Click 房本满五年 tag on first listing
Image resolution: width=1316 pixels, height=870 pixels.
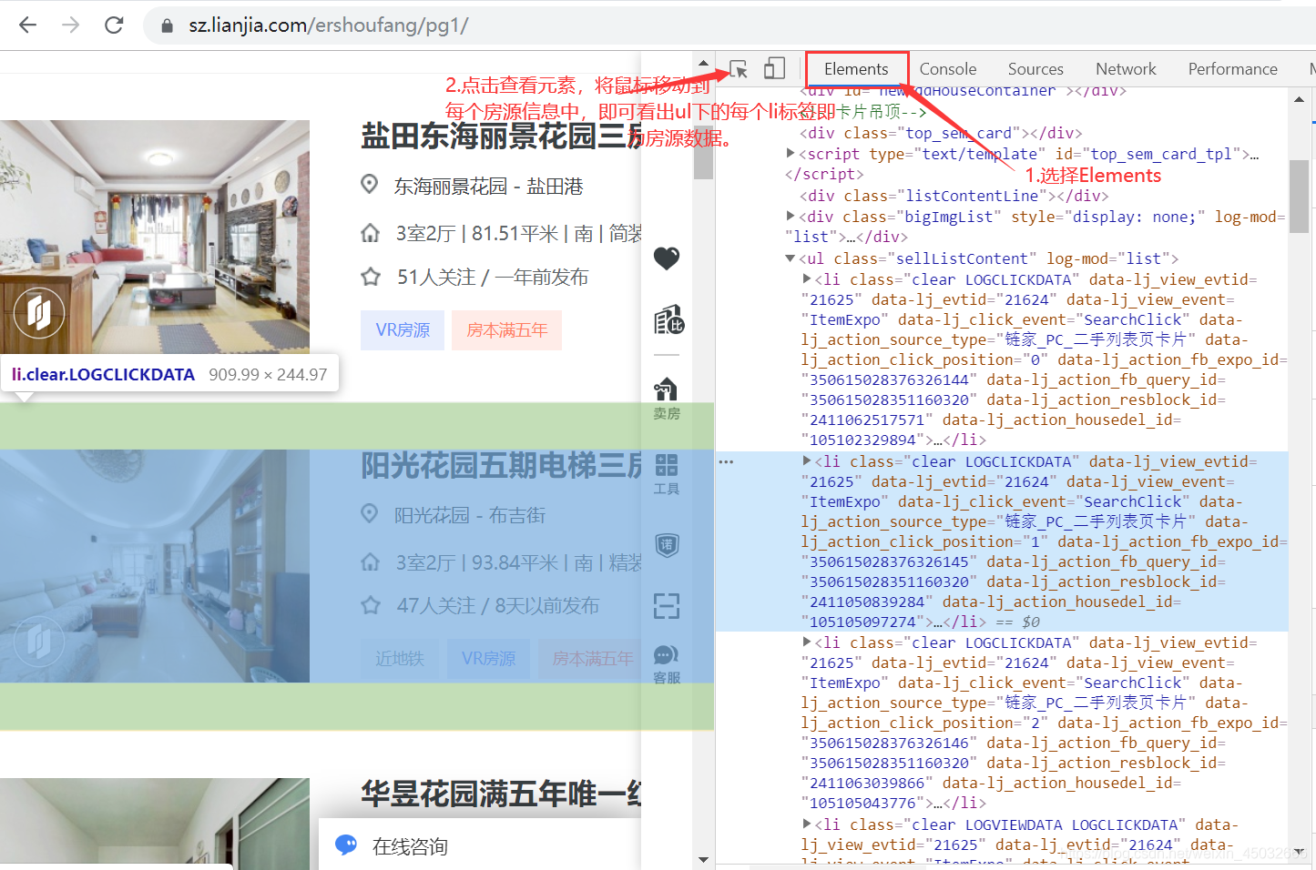(x=507, y=330)
